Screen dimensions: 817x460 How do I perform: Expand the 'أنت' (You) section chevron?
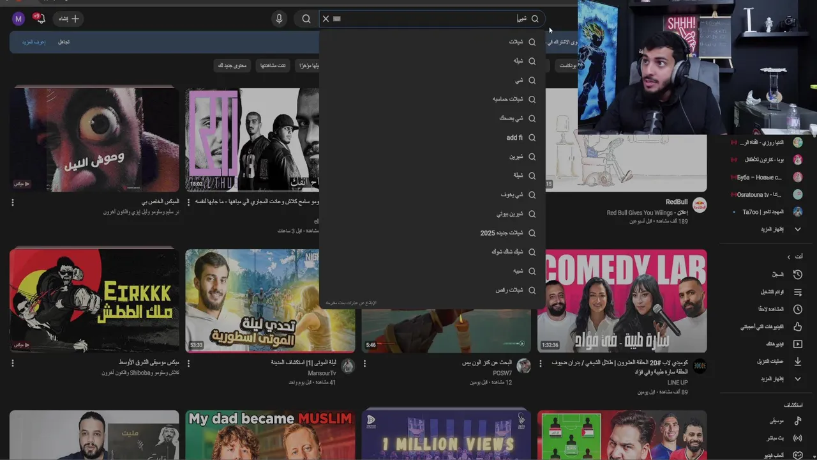[x=789, y=257]
